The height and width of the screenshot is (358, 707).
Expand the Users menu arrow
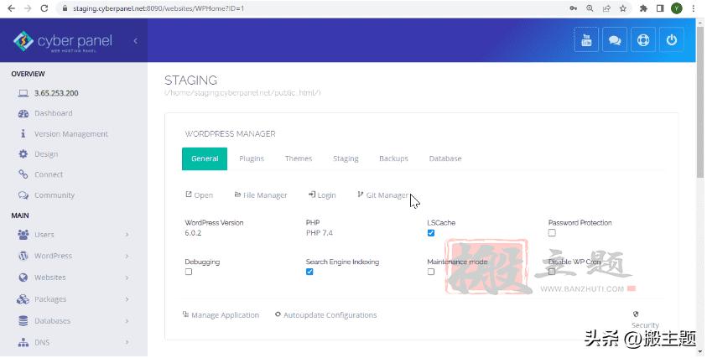pos(127,235)
